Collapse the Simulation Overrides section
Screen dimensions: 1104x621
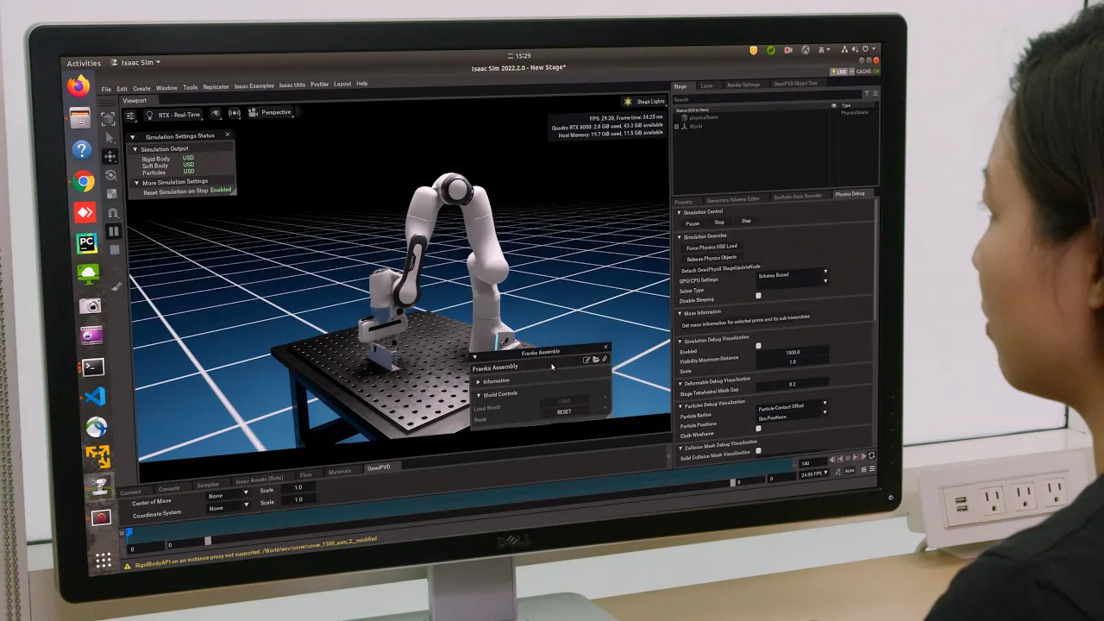[679, 236]
